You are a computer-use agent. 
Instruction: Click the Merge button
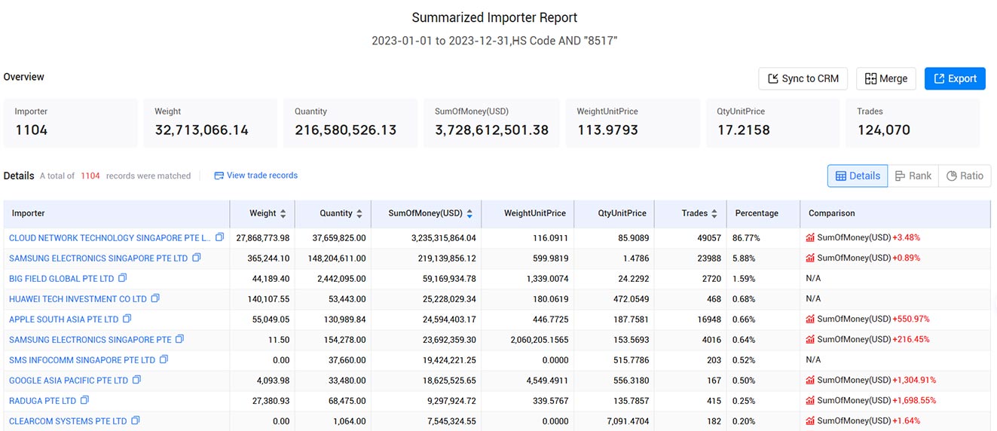click(886, 78)
